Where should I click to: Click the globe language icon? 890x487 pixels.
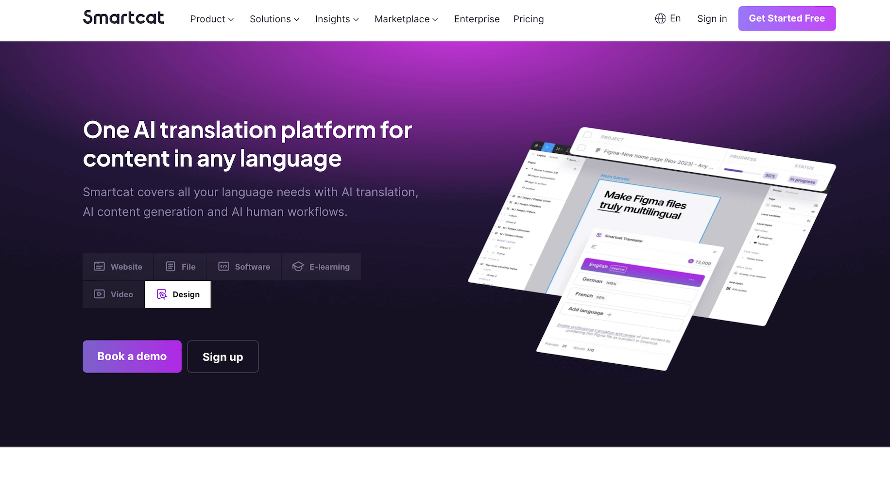[x=660, y=18]
